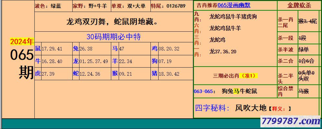Click the 特尾：0126789 header cell
Viewport: 322px width, 129px height.
tap(172, 6)
